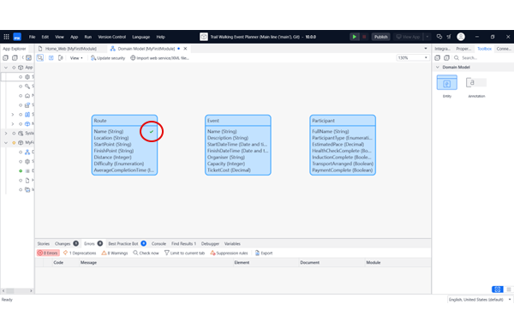Viewport: 514px width, 334px height.
Task: Click the app icon beside the Trail Walking title
Action: pyautogui.click(x=204, y=37)
